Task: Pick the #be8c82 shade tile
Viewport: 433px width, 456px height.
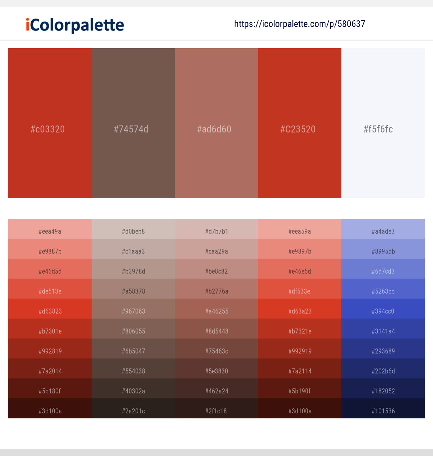Action: click(217, 269)
